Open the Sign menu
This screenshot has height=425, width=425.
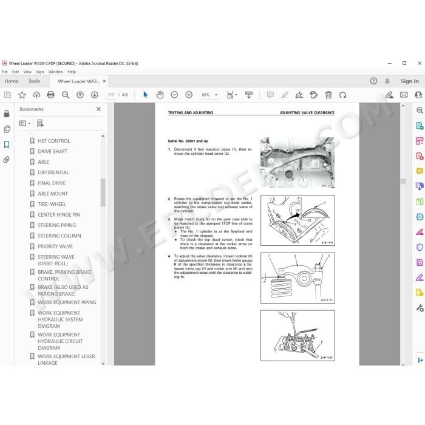coord(40,72)
